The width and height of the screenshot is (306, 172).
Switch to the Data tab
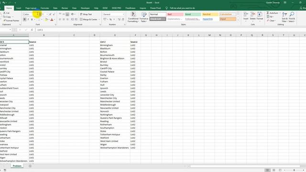coord(55,8)
